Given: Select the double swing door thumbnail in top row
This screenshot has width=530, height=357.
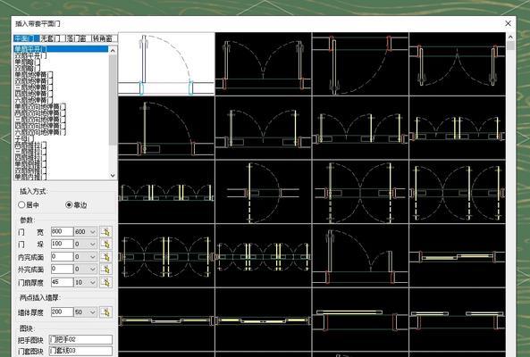Looking at the screenshot, I should (263, 64).
